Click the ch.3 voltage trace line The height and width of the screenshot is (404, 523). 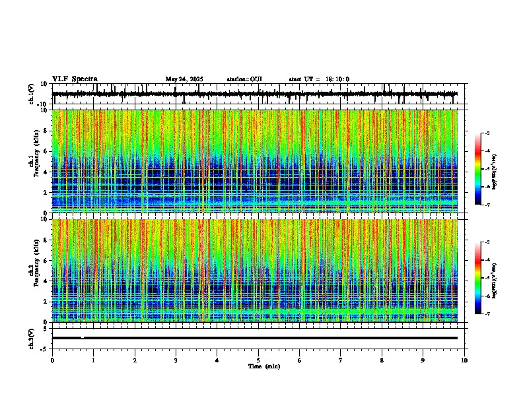pos(255,338)
